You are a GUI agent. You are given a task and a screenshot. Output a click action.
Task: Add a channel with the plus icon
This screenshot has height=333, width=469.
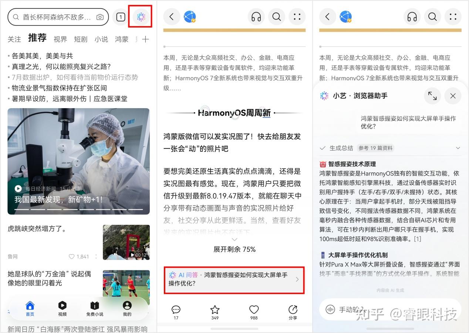(146, 39)
